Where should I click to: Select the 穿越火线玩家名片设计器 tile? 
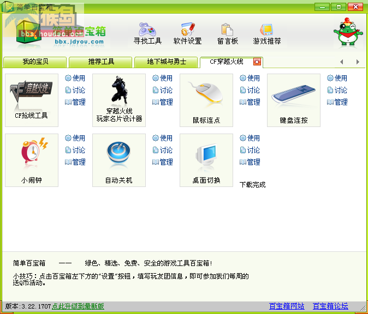119,100
